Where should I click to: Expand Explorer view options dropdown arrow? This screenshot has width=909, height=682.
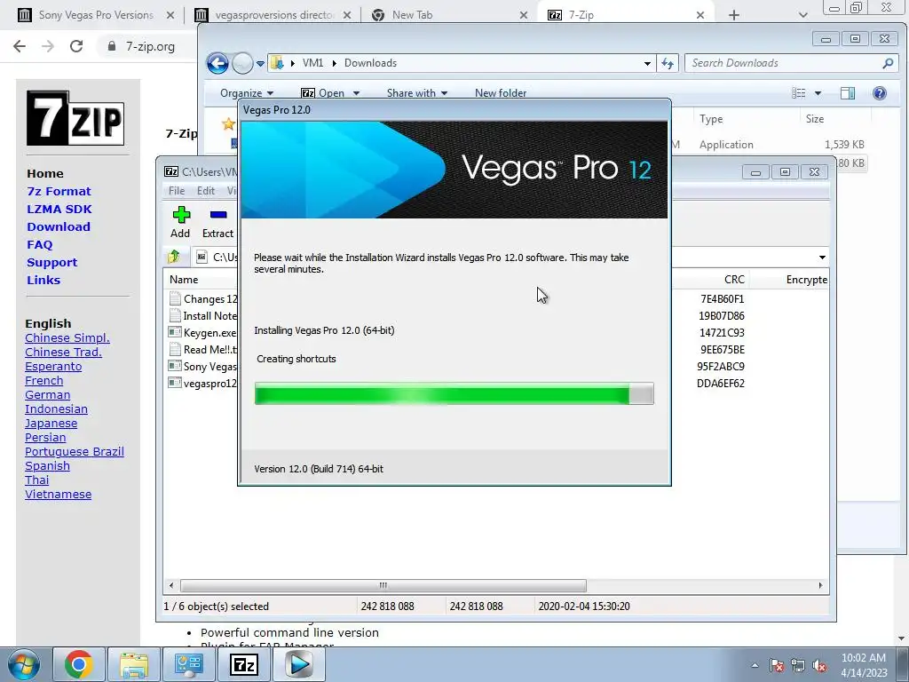pyautogui.click(x=818, y=92)
